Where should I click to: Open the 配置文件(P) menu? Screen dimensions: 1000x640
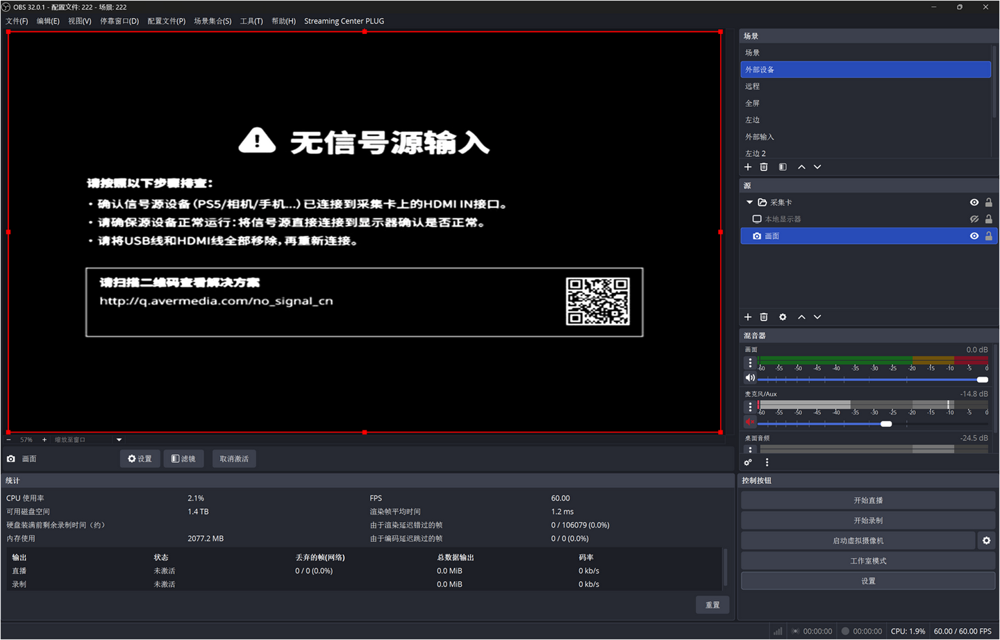(x=167, y=21)
